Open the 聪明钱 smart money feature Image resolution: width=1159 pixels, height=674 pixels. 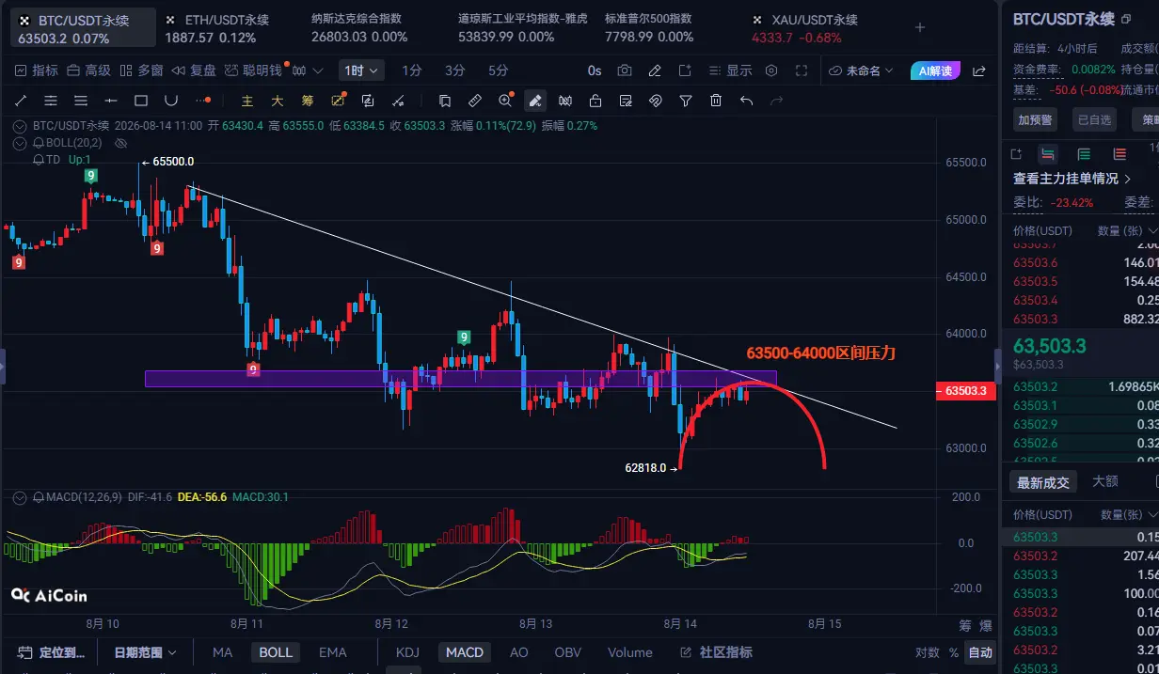pyautogui.click(x=254, y=71)
